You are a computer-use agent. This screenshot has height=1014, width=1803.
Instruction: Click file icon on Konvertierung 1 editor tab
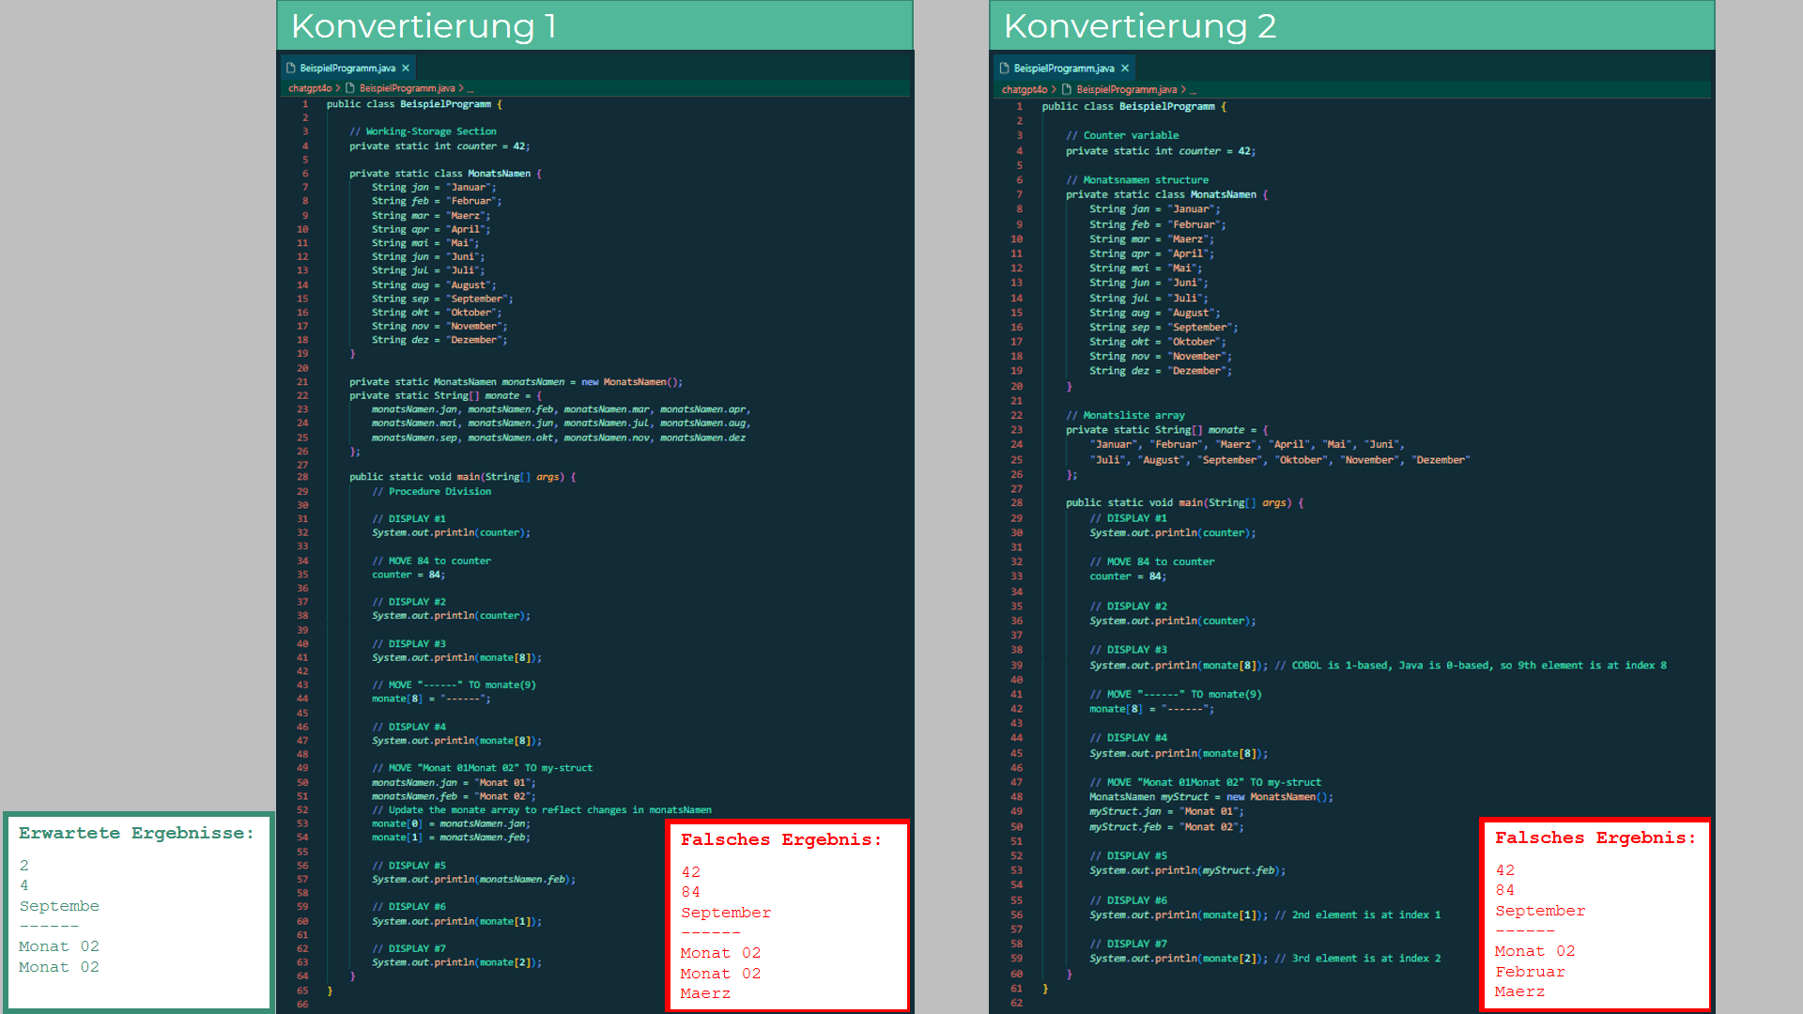point(291,69)
